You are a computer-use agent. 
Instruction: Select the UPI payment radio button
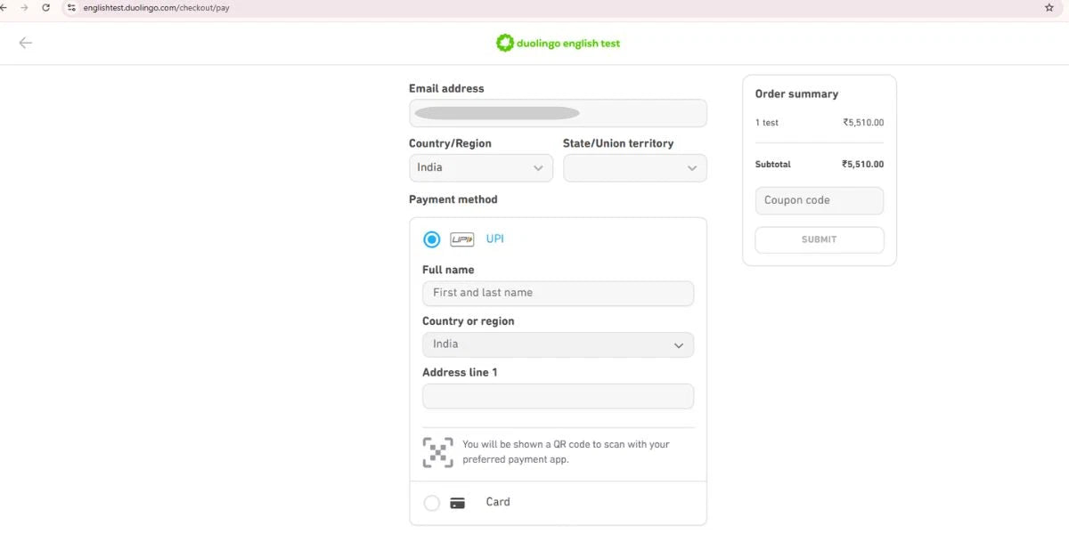tap(432, 239)
